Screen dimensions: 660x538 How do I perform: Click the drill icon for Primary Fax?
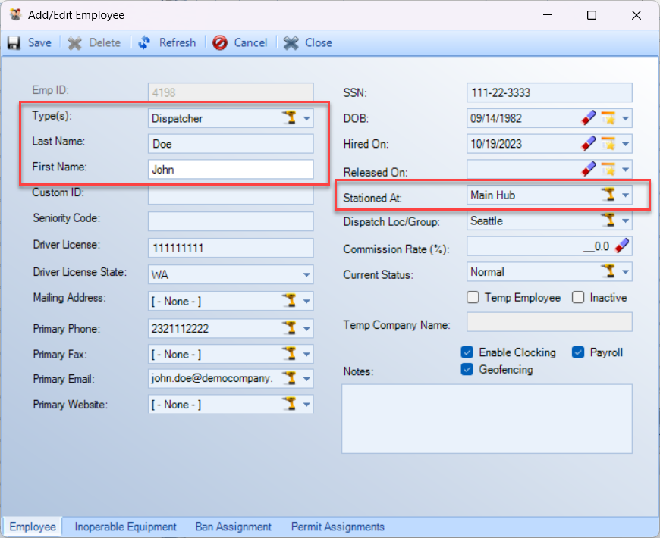coord(290,354)
